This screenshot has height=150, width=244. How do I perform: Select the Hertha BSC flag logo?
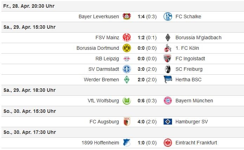click(x=168, y=80)
